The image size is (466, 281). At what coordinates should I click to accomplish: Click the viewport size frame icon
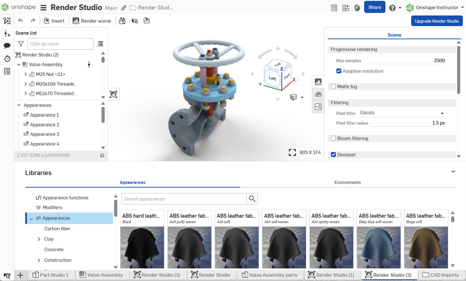[x=292, y=153]
